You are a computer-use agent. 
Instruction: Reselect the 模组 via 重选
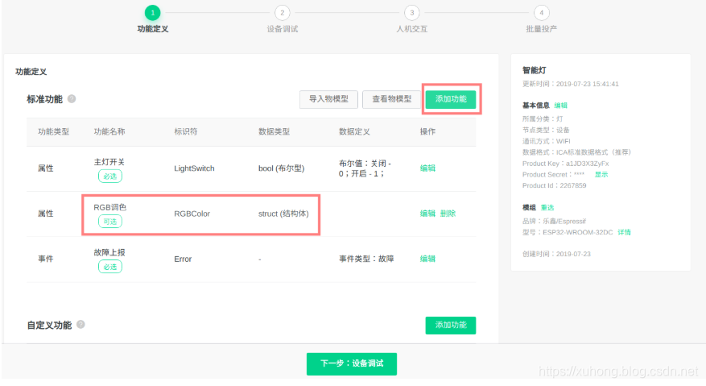coord(547,207)
